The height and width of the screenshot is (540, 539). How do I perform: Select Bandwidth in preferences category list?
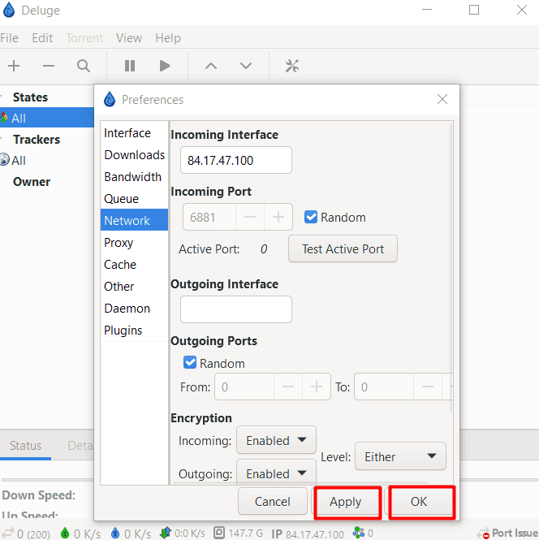pyautogui.click(x=133, y=176)
